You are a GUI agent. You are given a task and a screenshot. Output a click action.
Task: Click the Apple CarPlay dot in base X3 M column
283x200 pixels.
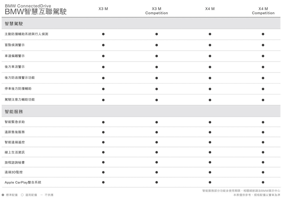[103, 182]
